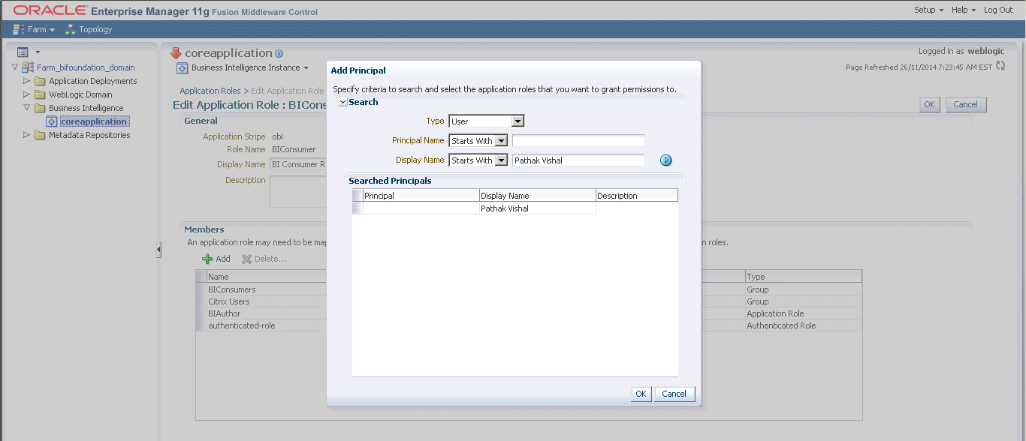Click the Description text area
1026x441 pixels.
tap(297, 191)
